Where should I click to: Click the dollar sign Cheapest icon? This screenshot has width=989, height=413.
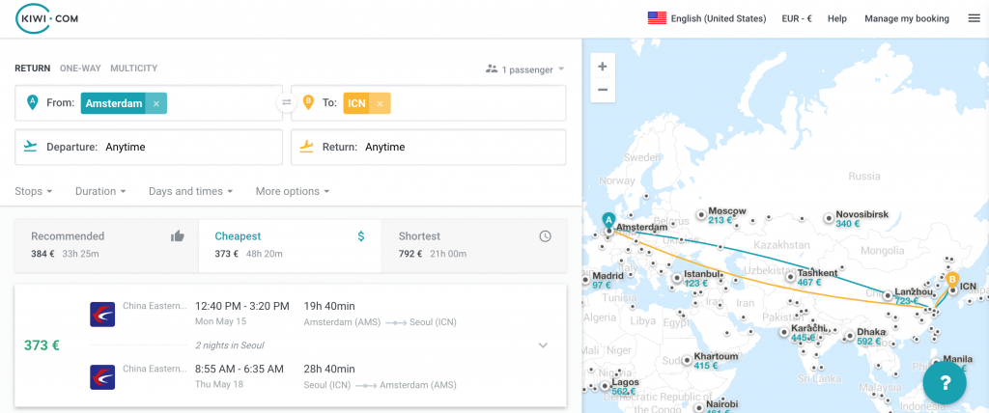[361, 236]
